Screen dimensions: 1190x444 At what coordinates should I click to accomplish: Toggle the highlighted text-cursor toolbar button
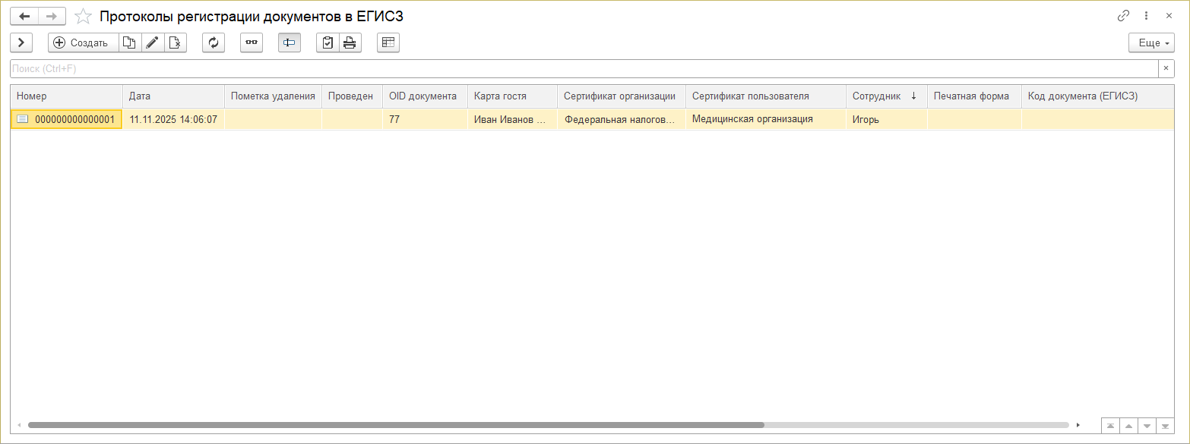coord(290,43)
